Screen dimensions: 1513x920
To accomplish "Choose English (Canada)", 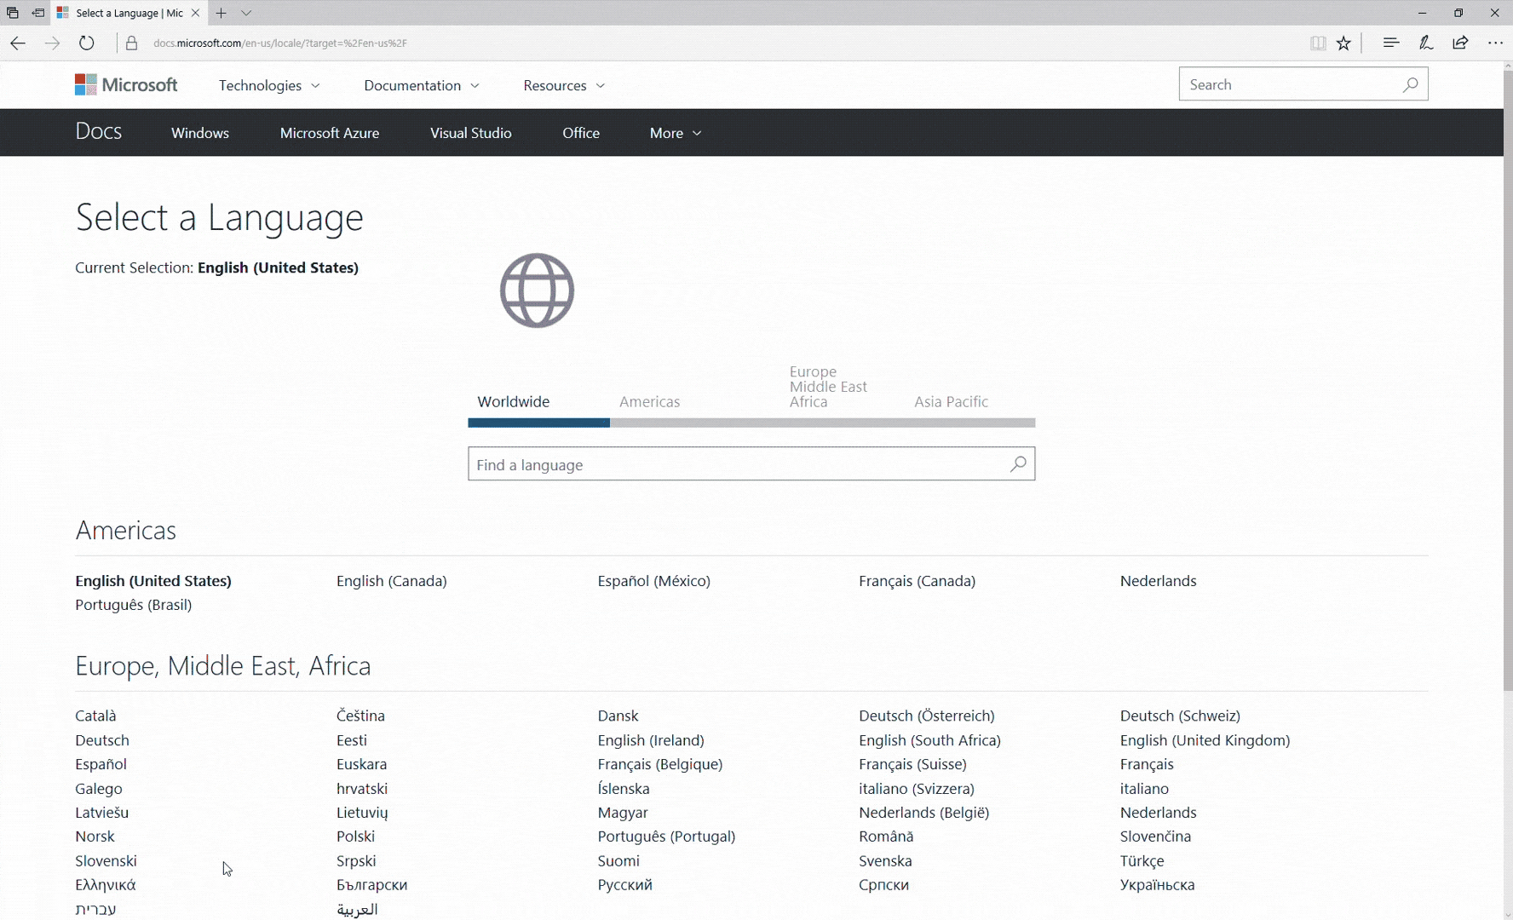I will [x=392, y=581].
